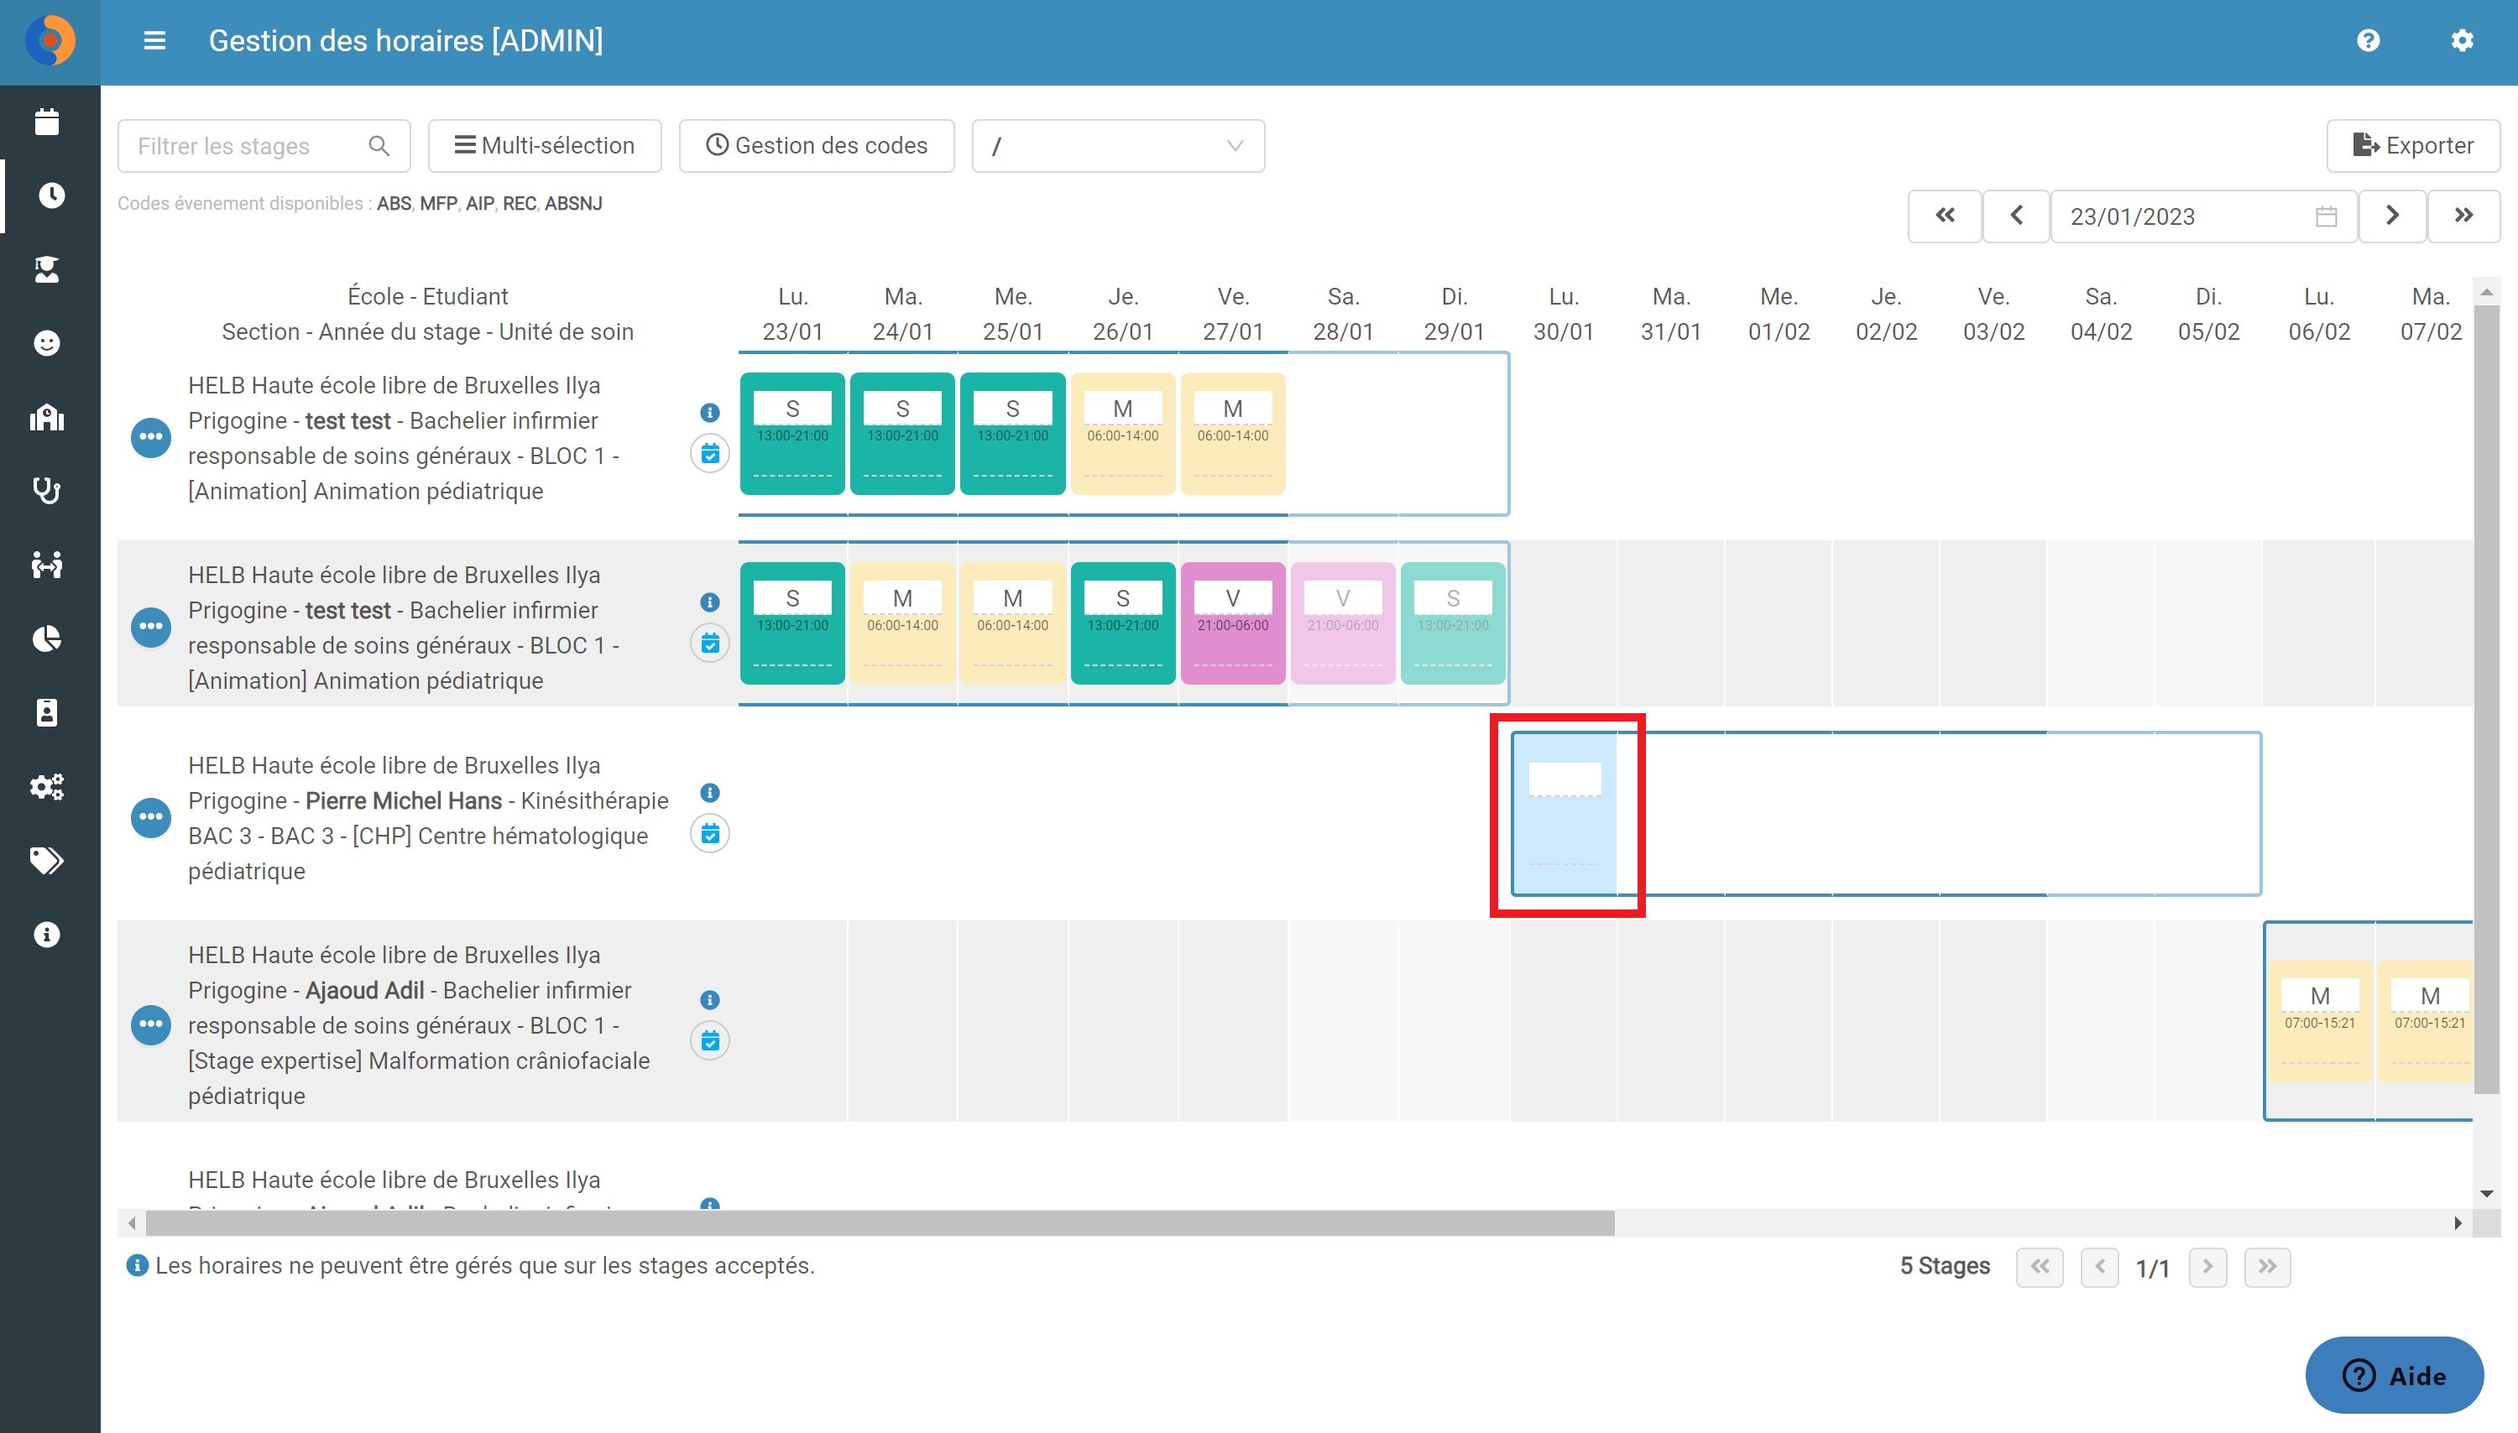Open info icon for first test test row
The image size is (2518, 1433).
click(x=710, y=413)
